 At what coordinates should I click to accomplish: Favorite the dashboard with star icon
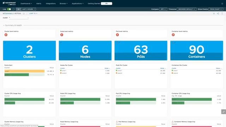coord(24,13)
